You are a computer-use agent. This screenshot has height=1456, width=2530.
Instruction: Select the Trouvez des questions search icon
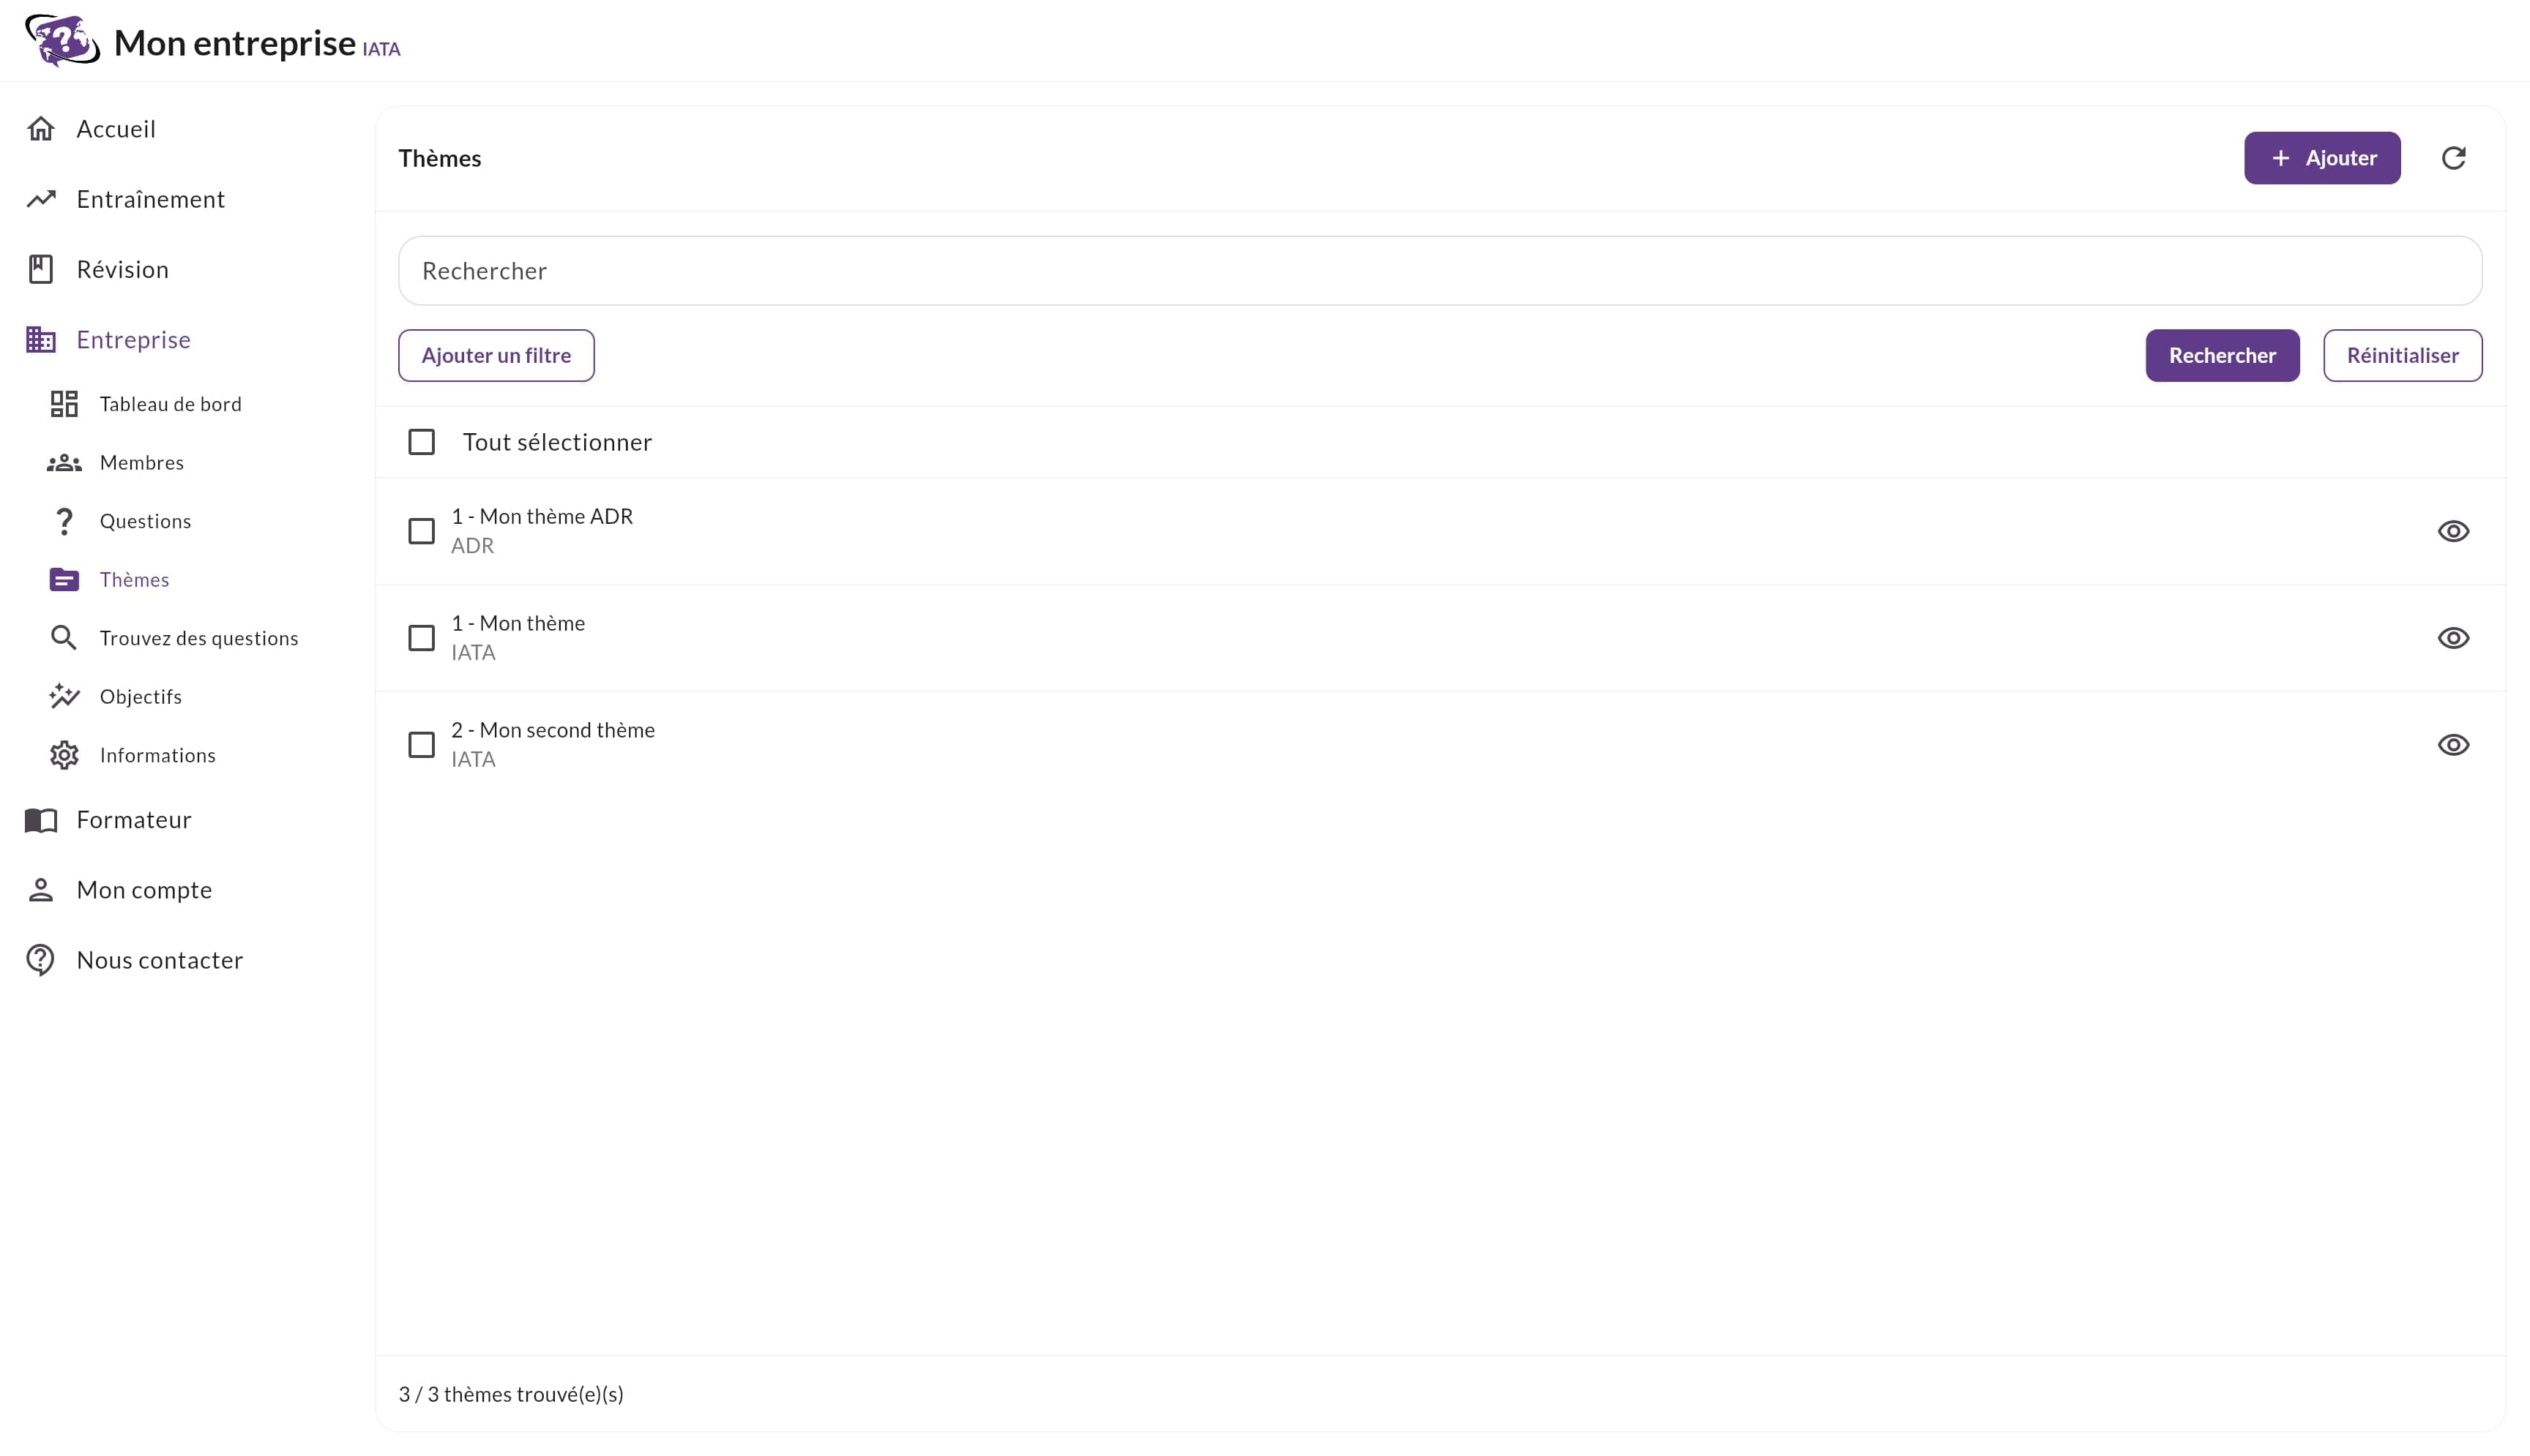[64, 637]
